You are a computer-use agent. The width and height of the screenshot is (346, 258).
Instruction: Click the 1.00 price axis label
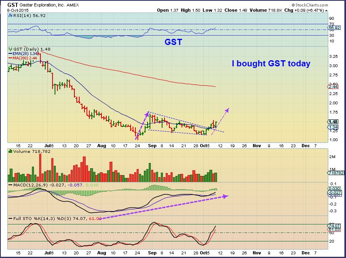(333, 140)
